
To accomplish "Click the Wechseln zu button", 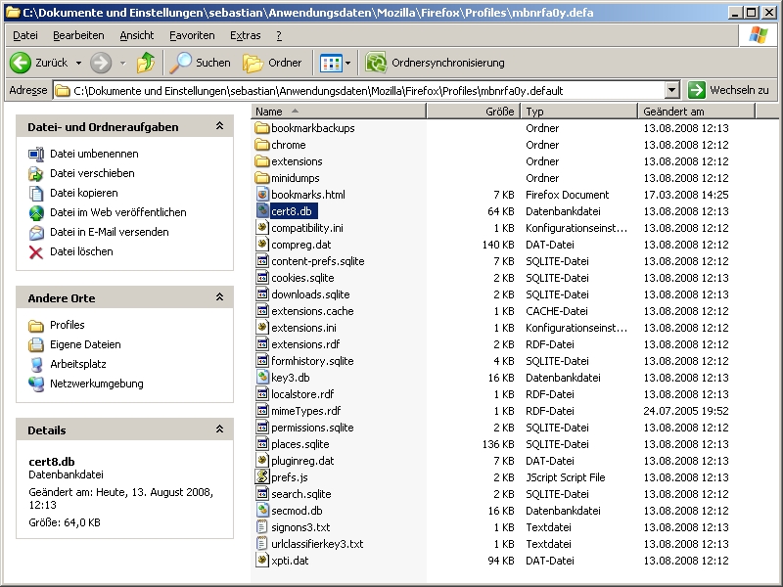I will pyautogui.click(x=729, y=90).
